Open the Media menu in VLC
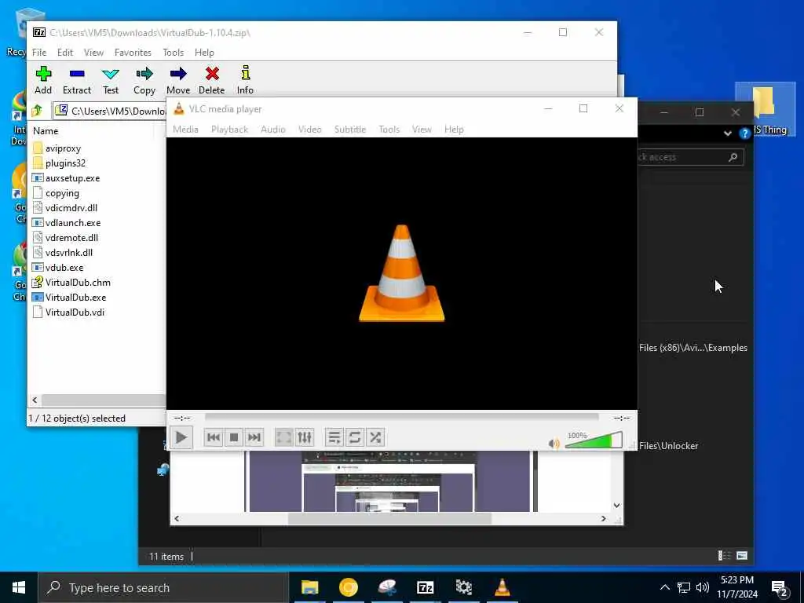Screen dimensions: 804x603 coord(185,130)
